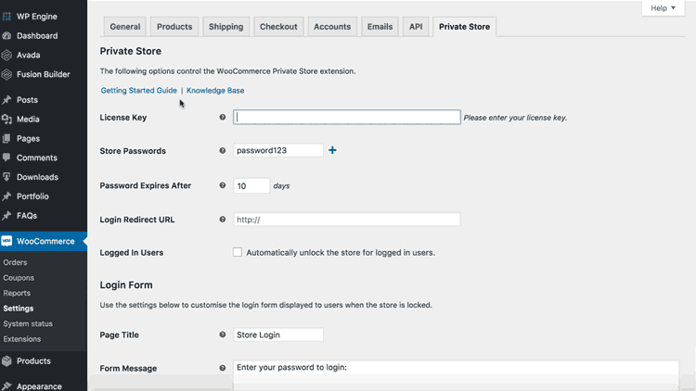Viewport: 696px width, 391px height.
Task: Enable auto-unlock for logged in users checkbox
Action: pyautogui.click(x=238, y=252)
